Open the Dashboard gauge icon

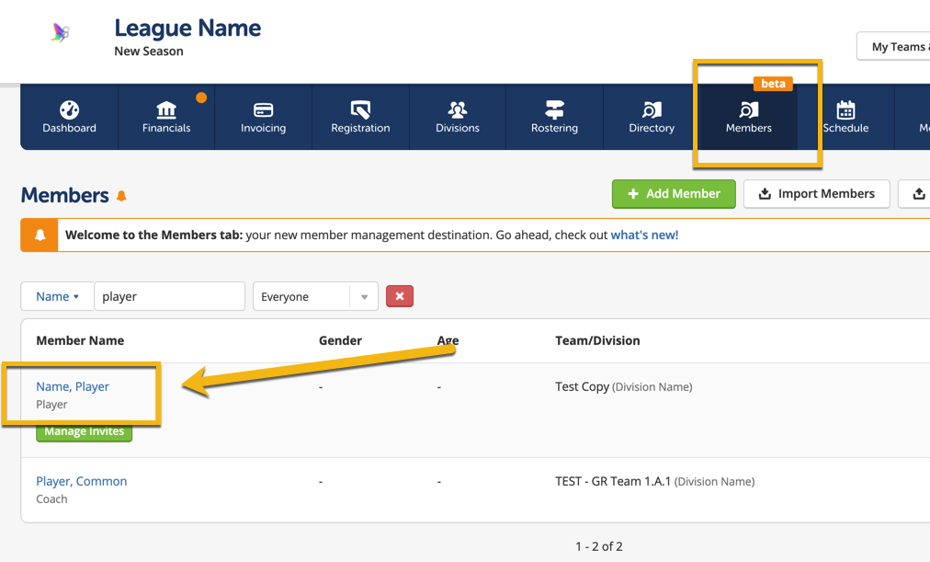(69, 110)
